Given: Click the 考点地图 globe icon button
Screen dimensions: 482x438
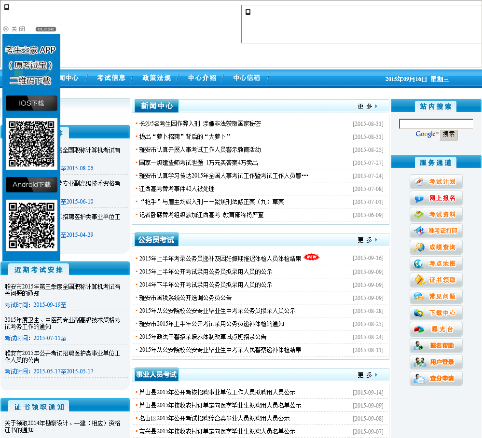Looking at the screenshot, I should (x=436, y=264).
